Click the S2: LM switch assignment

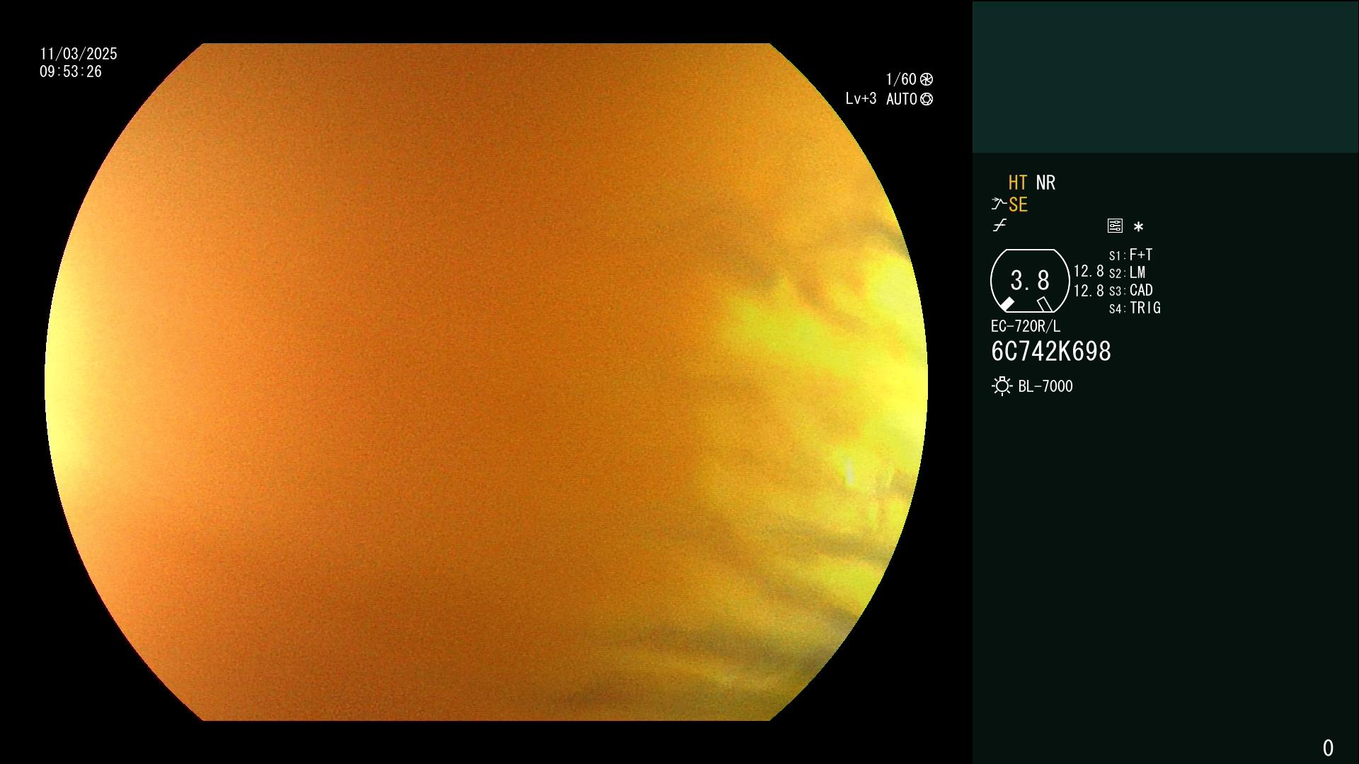point(1127,272)
